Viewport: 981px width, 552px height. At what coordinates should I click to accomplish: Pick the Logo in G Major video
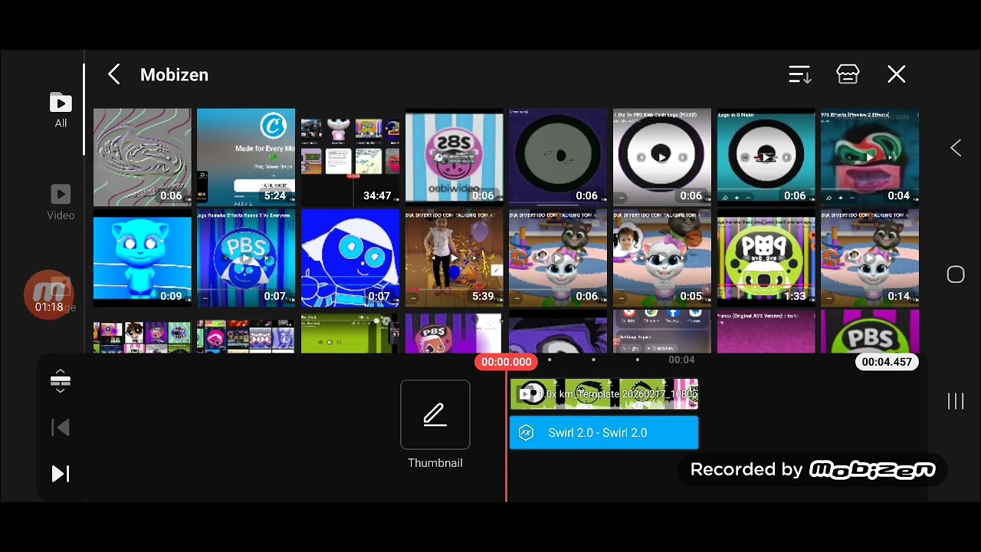766,157
